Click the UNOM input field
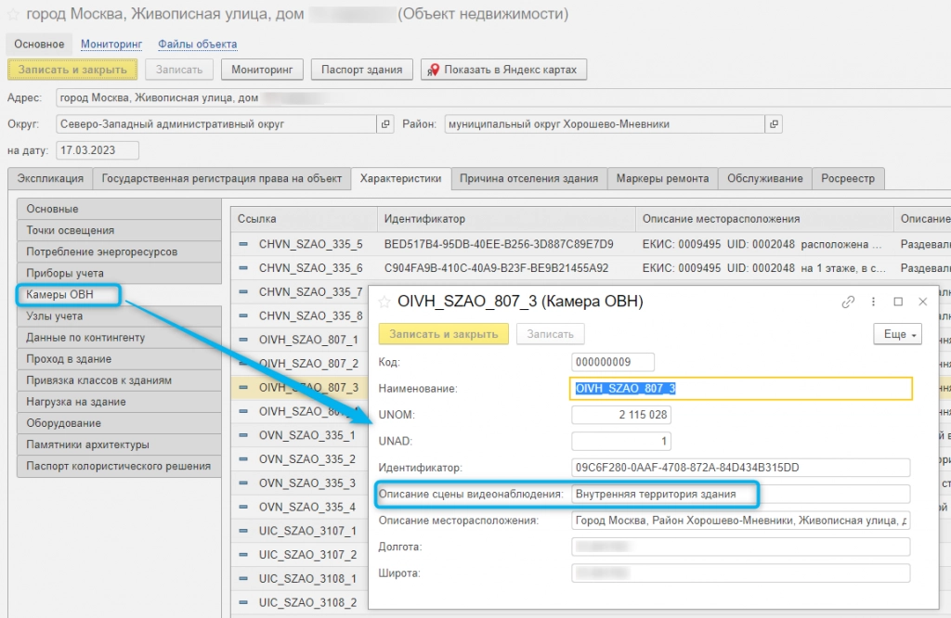Screen dimensions: 951x618 620,415
